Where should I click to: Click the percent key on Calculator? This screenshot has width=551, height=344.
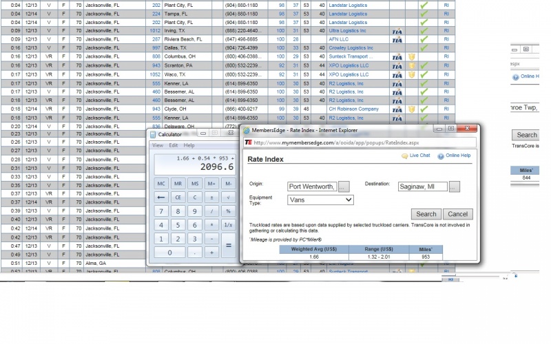tap(229, 211)
